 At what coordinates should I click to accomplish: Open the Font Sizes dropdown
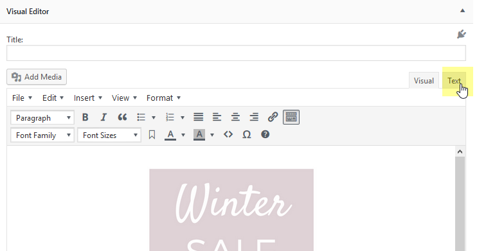click(109, 135)
